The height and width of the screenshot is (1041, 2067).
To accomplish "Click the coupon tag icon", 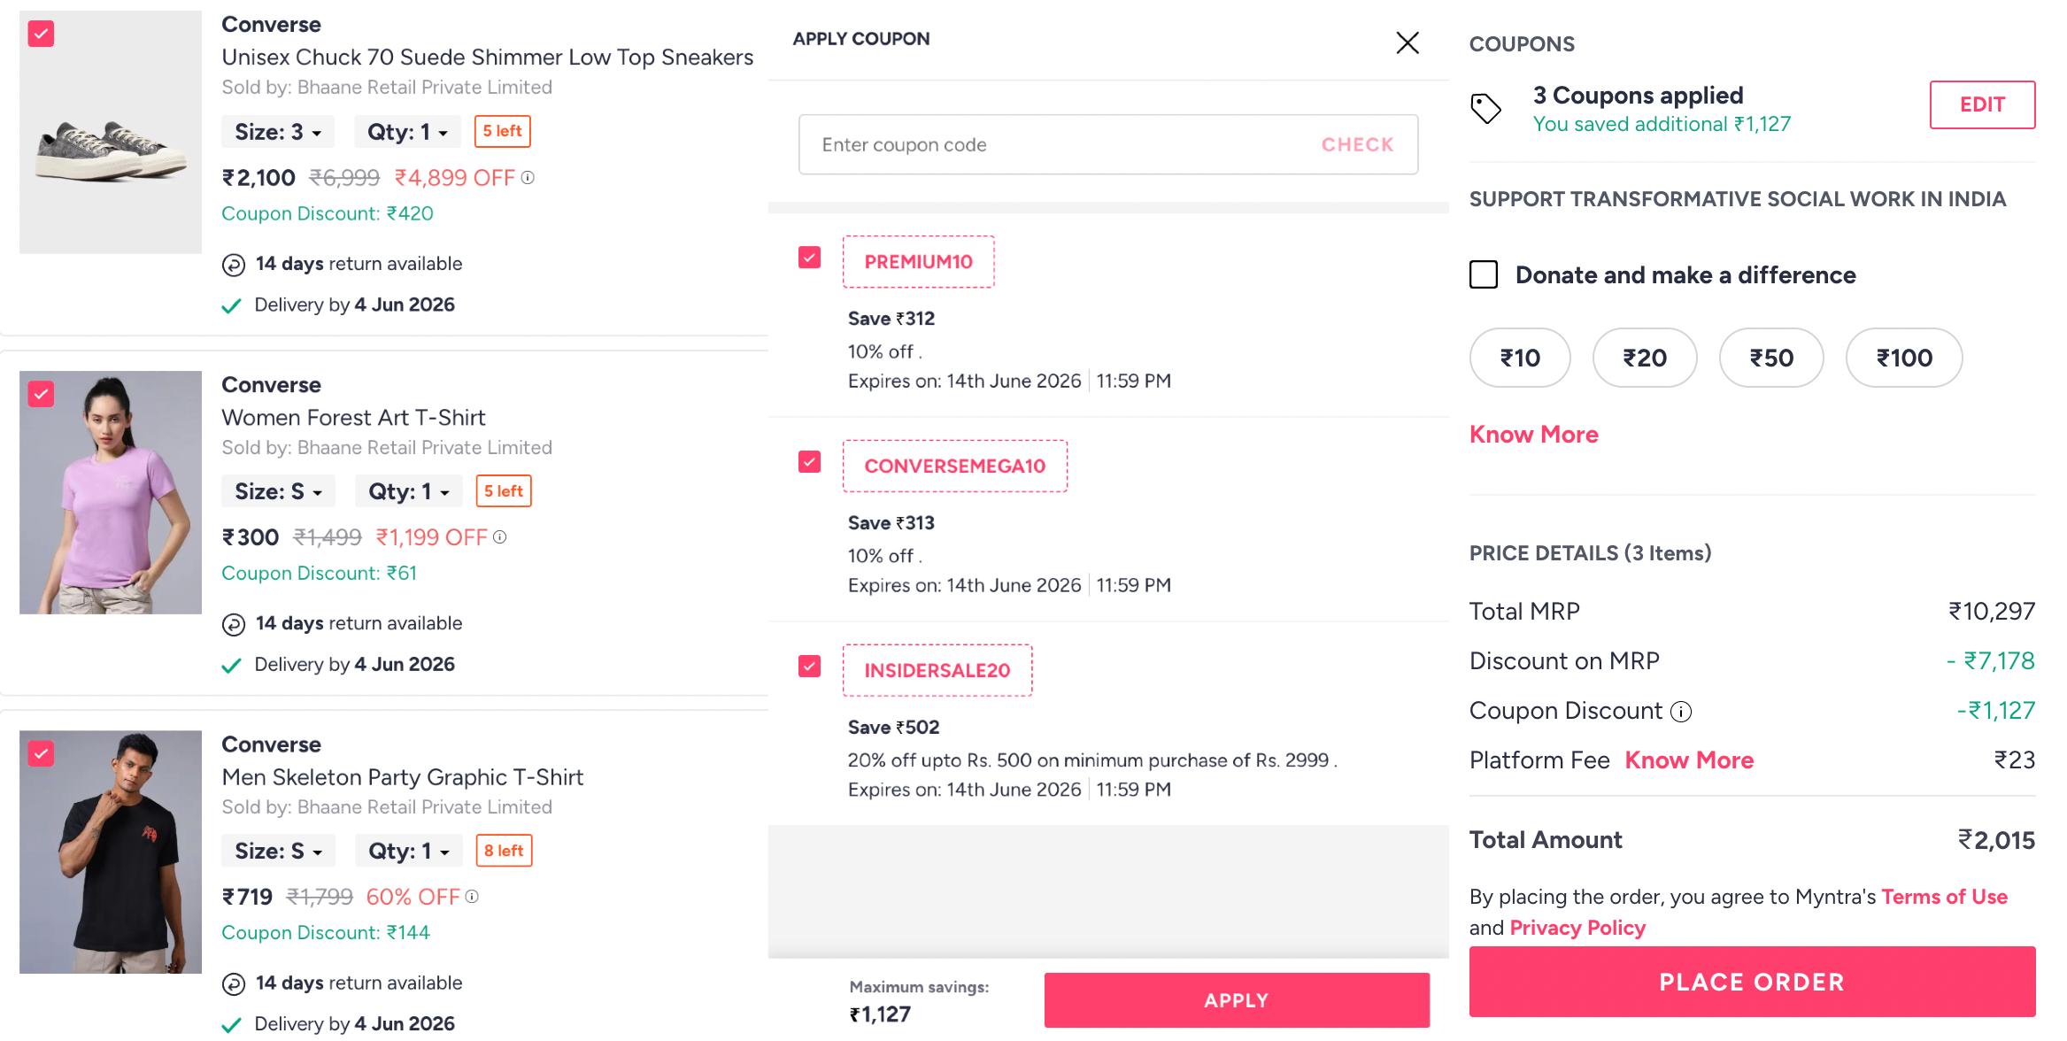I will tap(1485, 109).
